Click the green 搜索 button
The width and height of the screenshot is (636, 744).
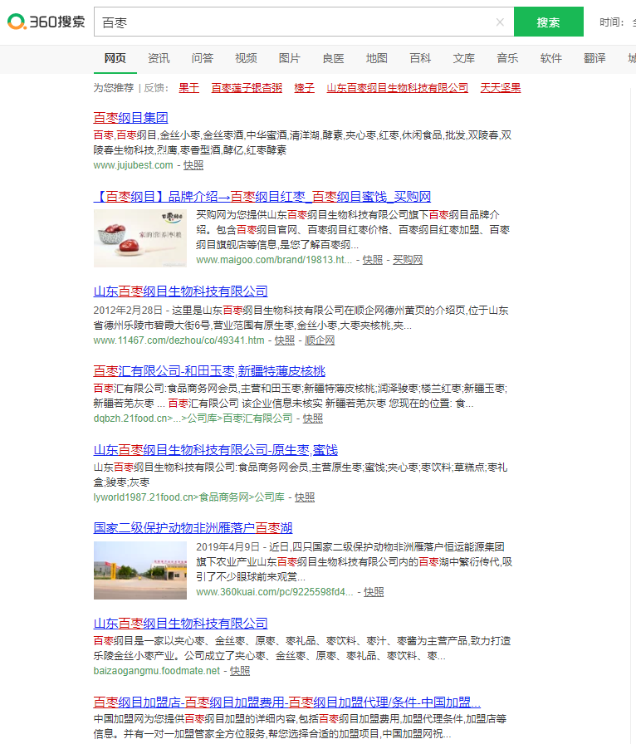(x=549, y=22)
